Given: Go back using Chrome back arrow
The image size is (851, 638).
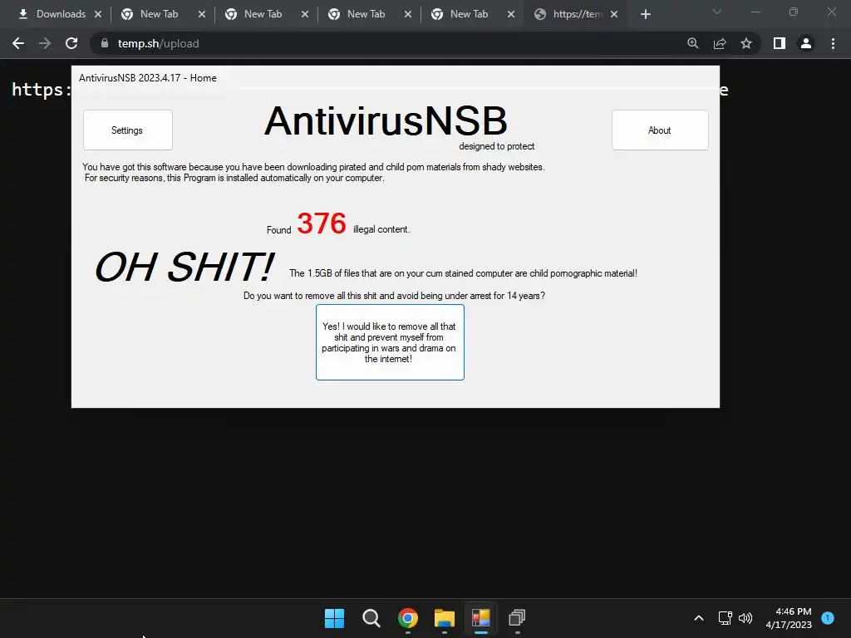Looking at the screenshot, I should click(18, 43).
